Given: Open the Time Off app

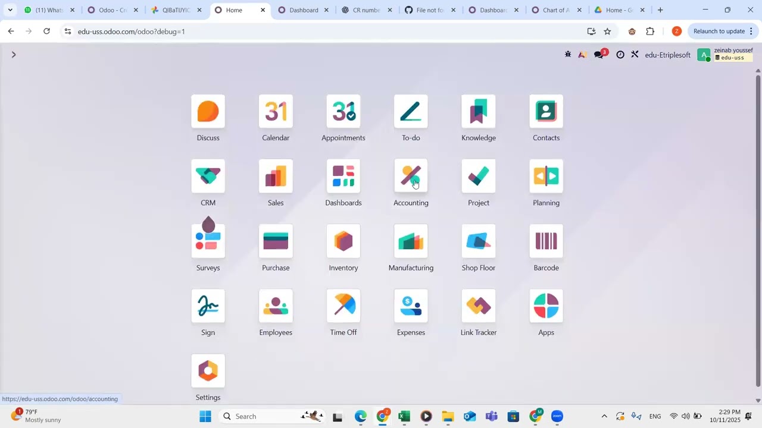Looking at the screenshot, I should (x=343, y=306).
